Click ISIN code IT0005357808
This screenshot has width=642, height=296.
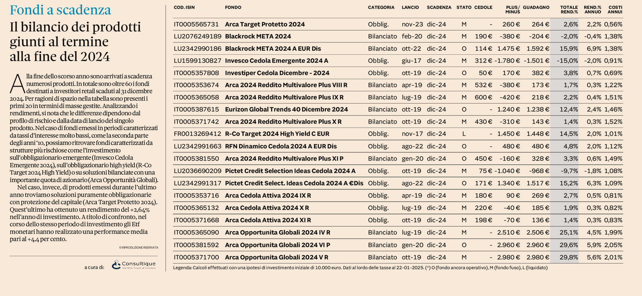pyautogui.click(x=196, y=73)
